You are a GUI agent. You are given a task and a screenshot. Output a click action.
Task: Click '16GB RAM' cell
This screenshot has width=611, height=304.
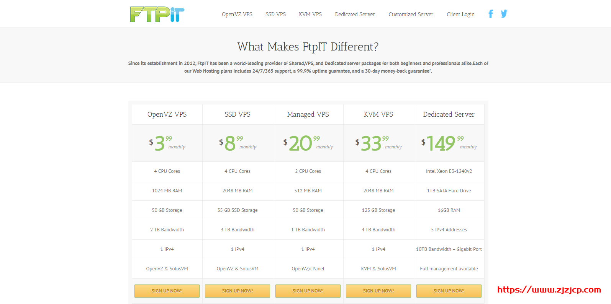(449, 210)
